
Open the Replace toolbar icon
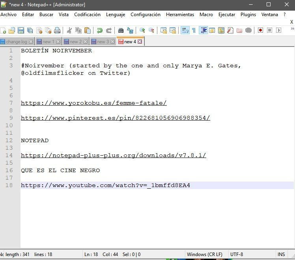[x=130, y=30]
